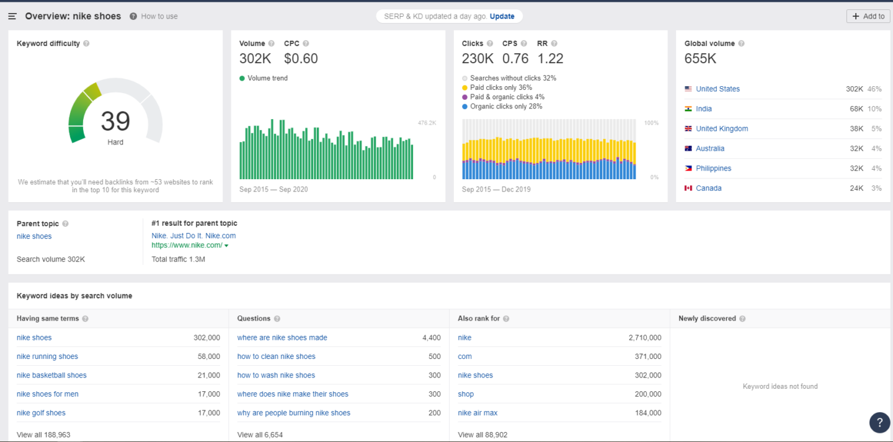This screenshot has width=893, height=442.
Task: Toggle the Volume trend legend dot
Action: pos(242,78)
